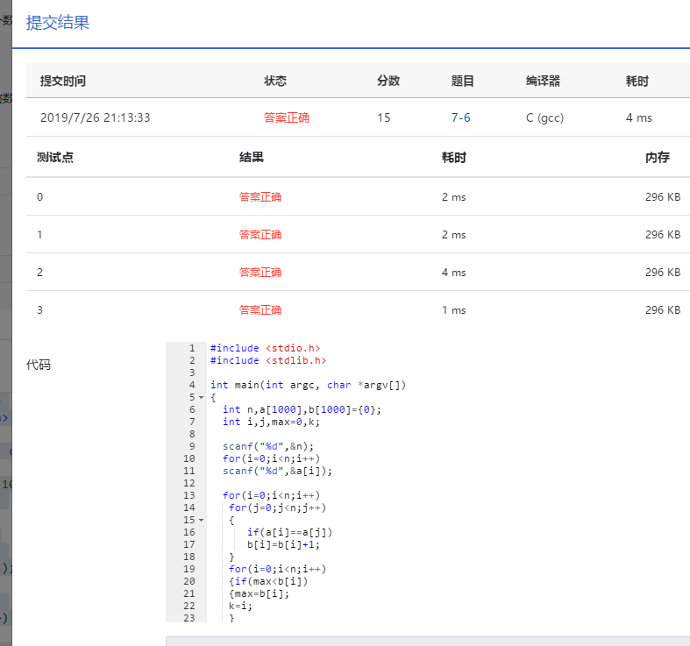
Task: Click the 内存 column header
Action: tap(658, 157)
